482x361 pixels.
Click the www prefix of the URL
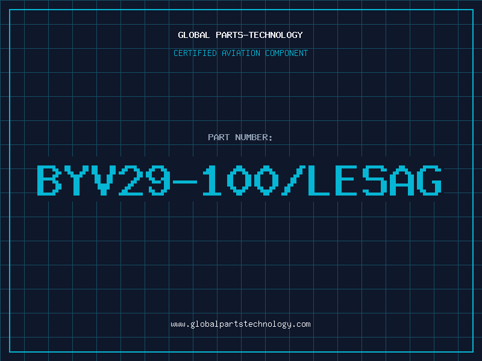(178, 324)
